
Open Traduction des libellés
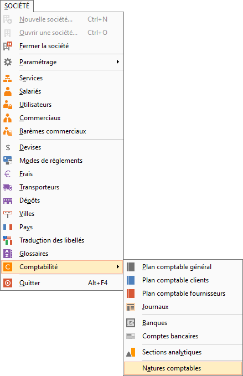click(62, 240)
